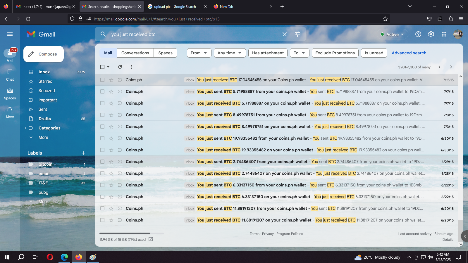Open Gmail Support help icon

pyautogui.click(x=418, y=34)
